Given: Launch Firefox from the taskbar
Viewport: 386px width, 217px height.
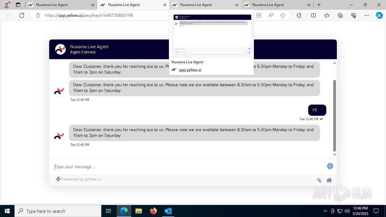Looking at the screenshot, I should (153, 211).
